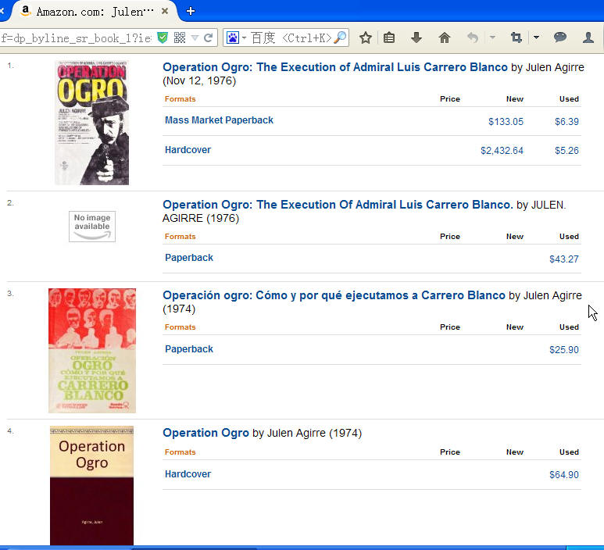This screenshot has width=604, height=550.
Task: Close the Amazon.com Julen tab
Action: tap(165, 11)
